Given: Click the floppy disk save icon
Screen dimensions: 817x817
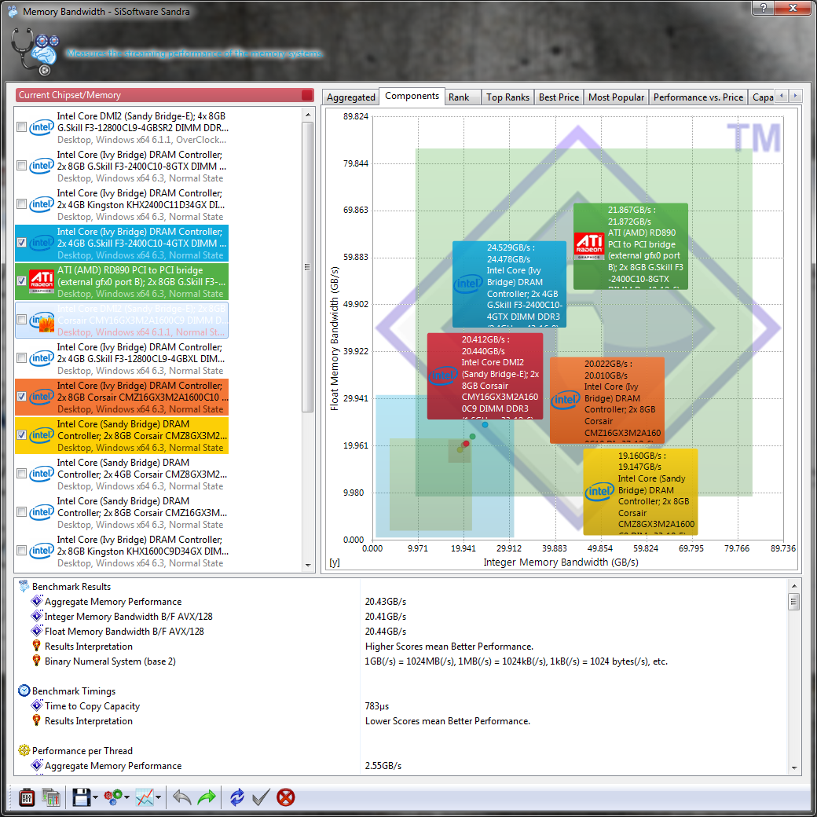Looking at the screenshot, I should pos(81,797).
